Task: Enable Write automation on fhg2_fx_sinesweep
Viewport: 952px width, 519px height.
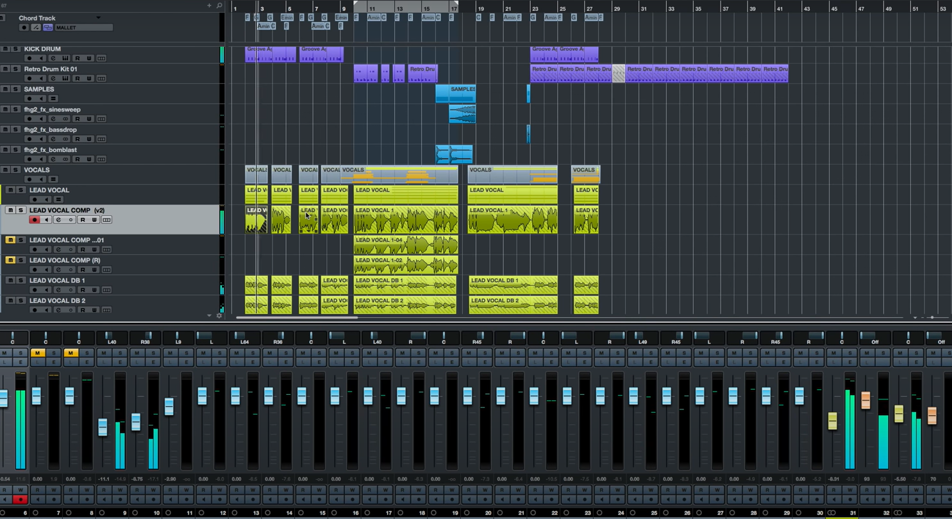Action: point(90,119)
